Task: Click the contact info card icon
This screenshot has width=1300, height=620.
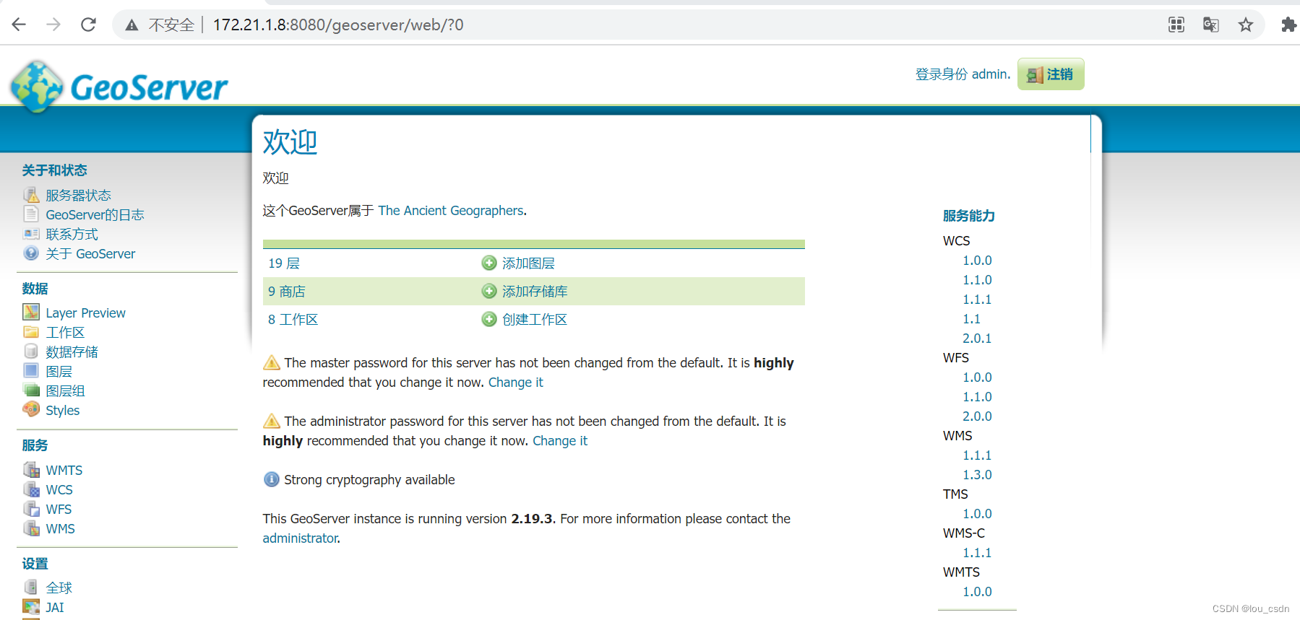Action: [x=31, y=234]
